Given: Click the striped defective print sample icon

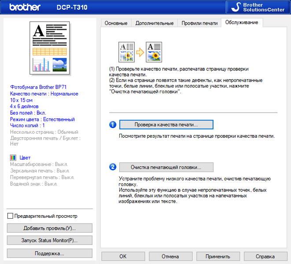Looking at the screenshot, I should pyautogui.click(x=127, y=52).
